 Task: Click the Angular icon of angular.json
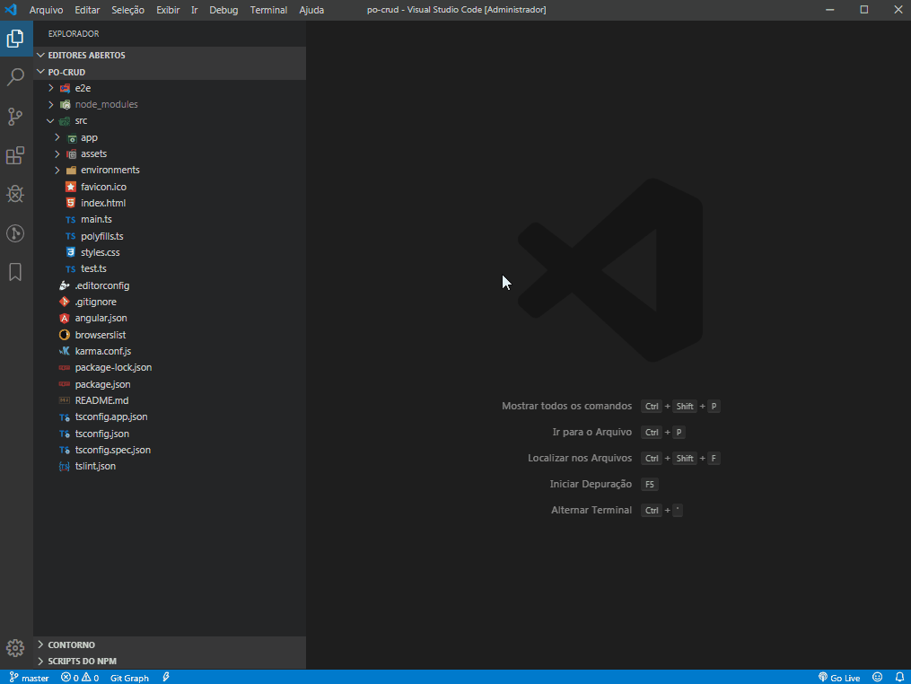click(x=65, y=318)
